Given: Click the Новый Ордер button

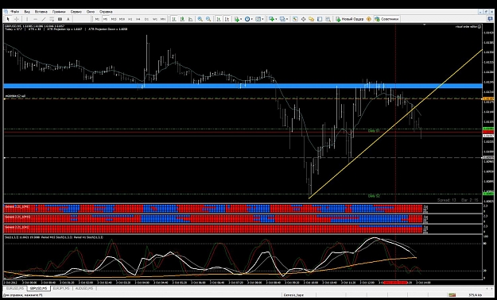Looking at the screenshot, I should [x=350, y=19].
